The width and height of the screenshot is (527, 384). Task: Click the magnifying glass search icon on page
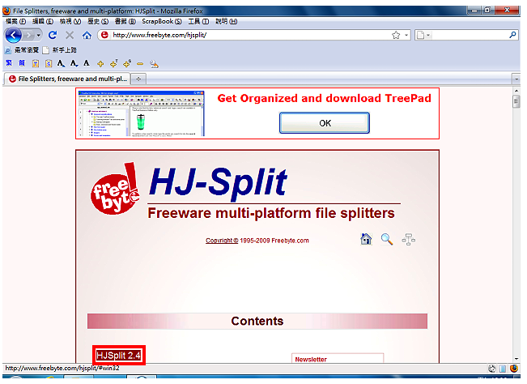coord(387,240)
